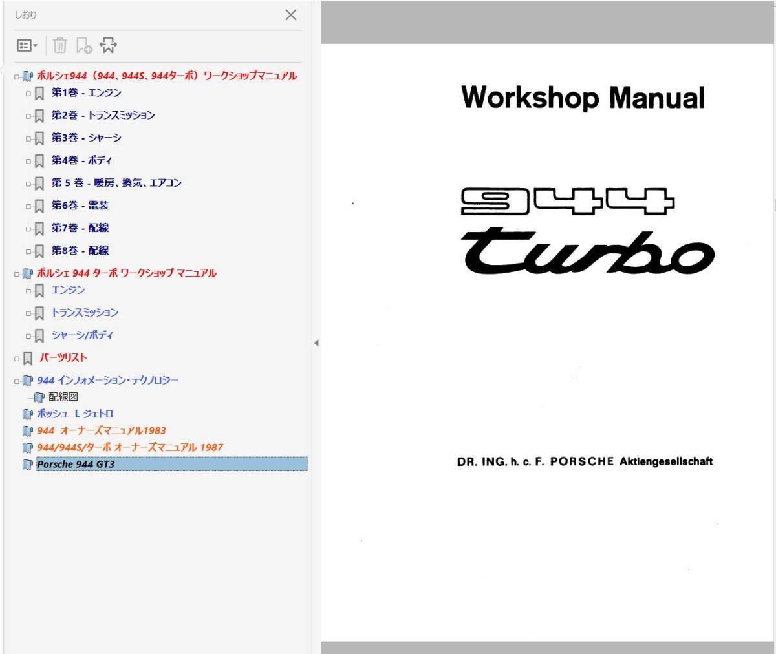Open bookmark ポルシェ 944 ターボ ワークショップ マニュアル

[127, 273]
